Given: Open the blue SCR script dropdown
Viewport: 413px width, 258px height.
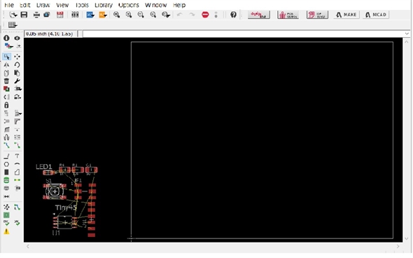Looking at the screenshot, I should pyautogui.click(x=90, y=15).
